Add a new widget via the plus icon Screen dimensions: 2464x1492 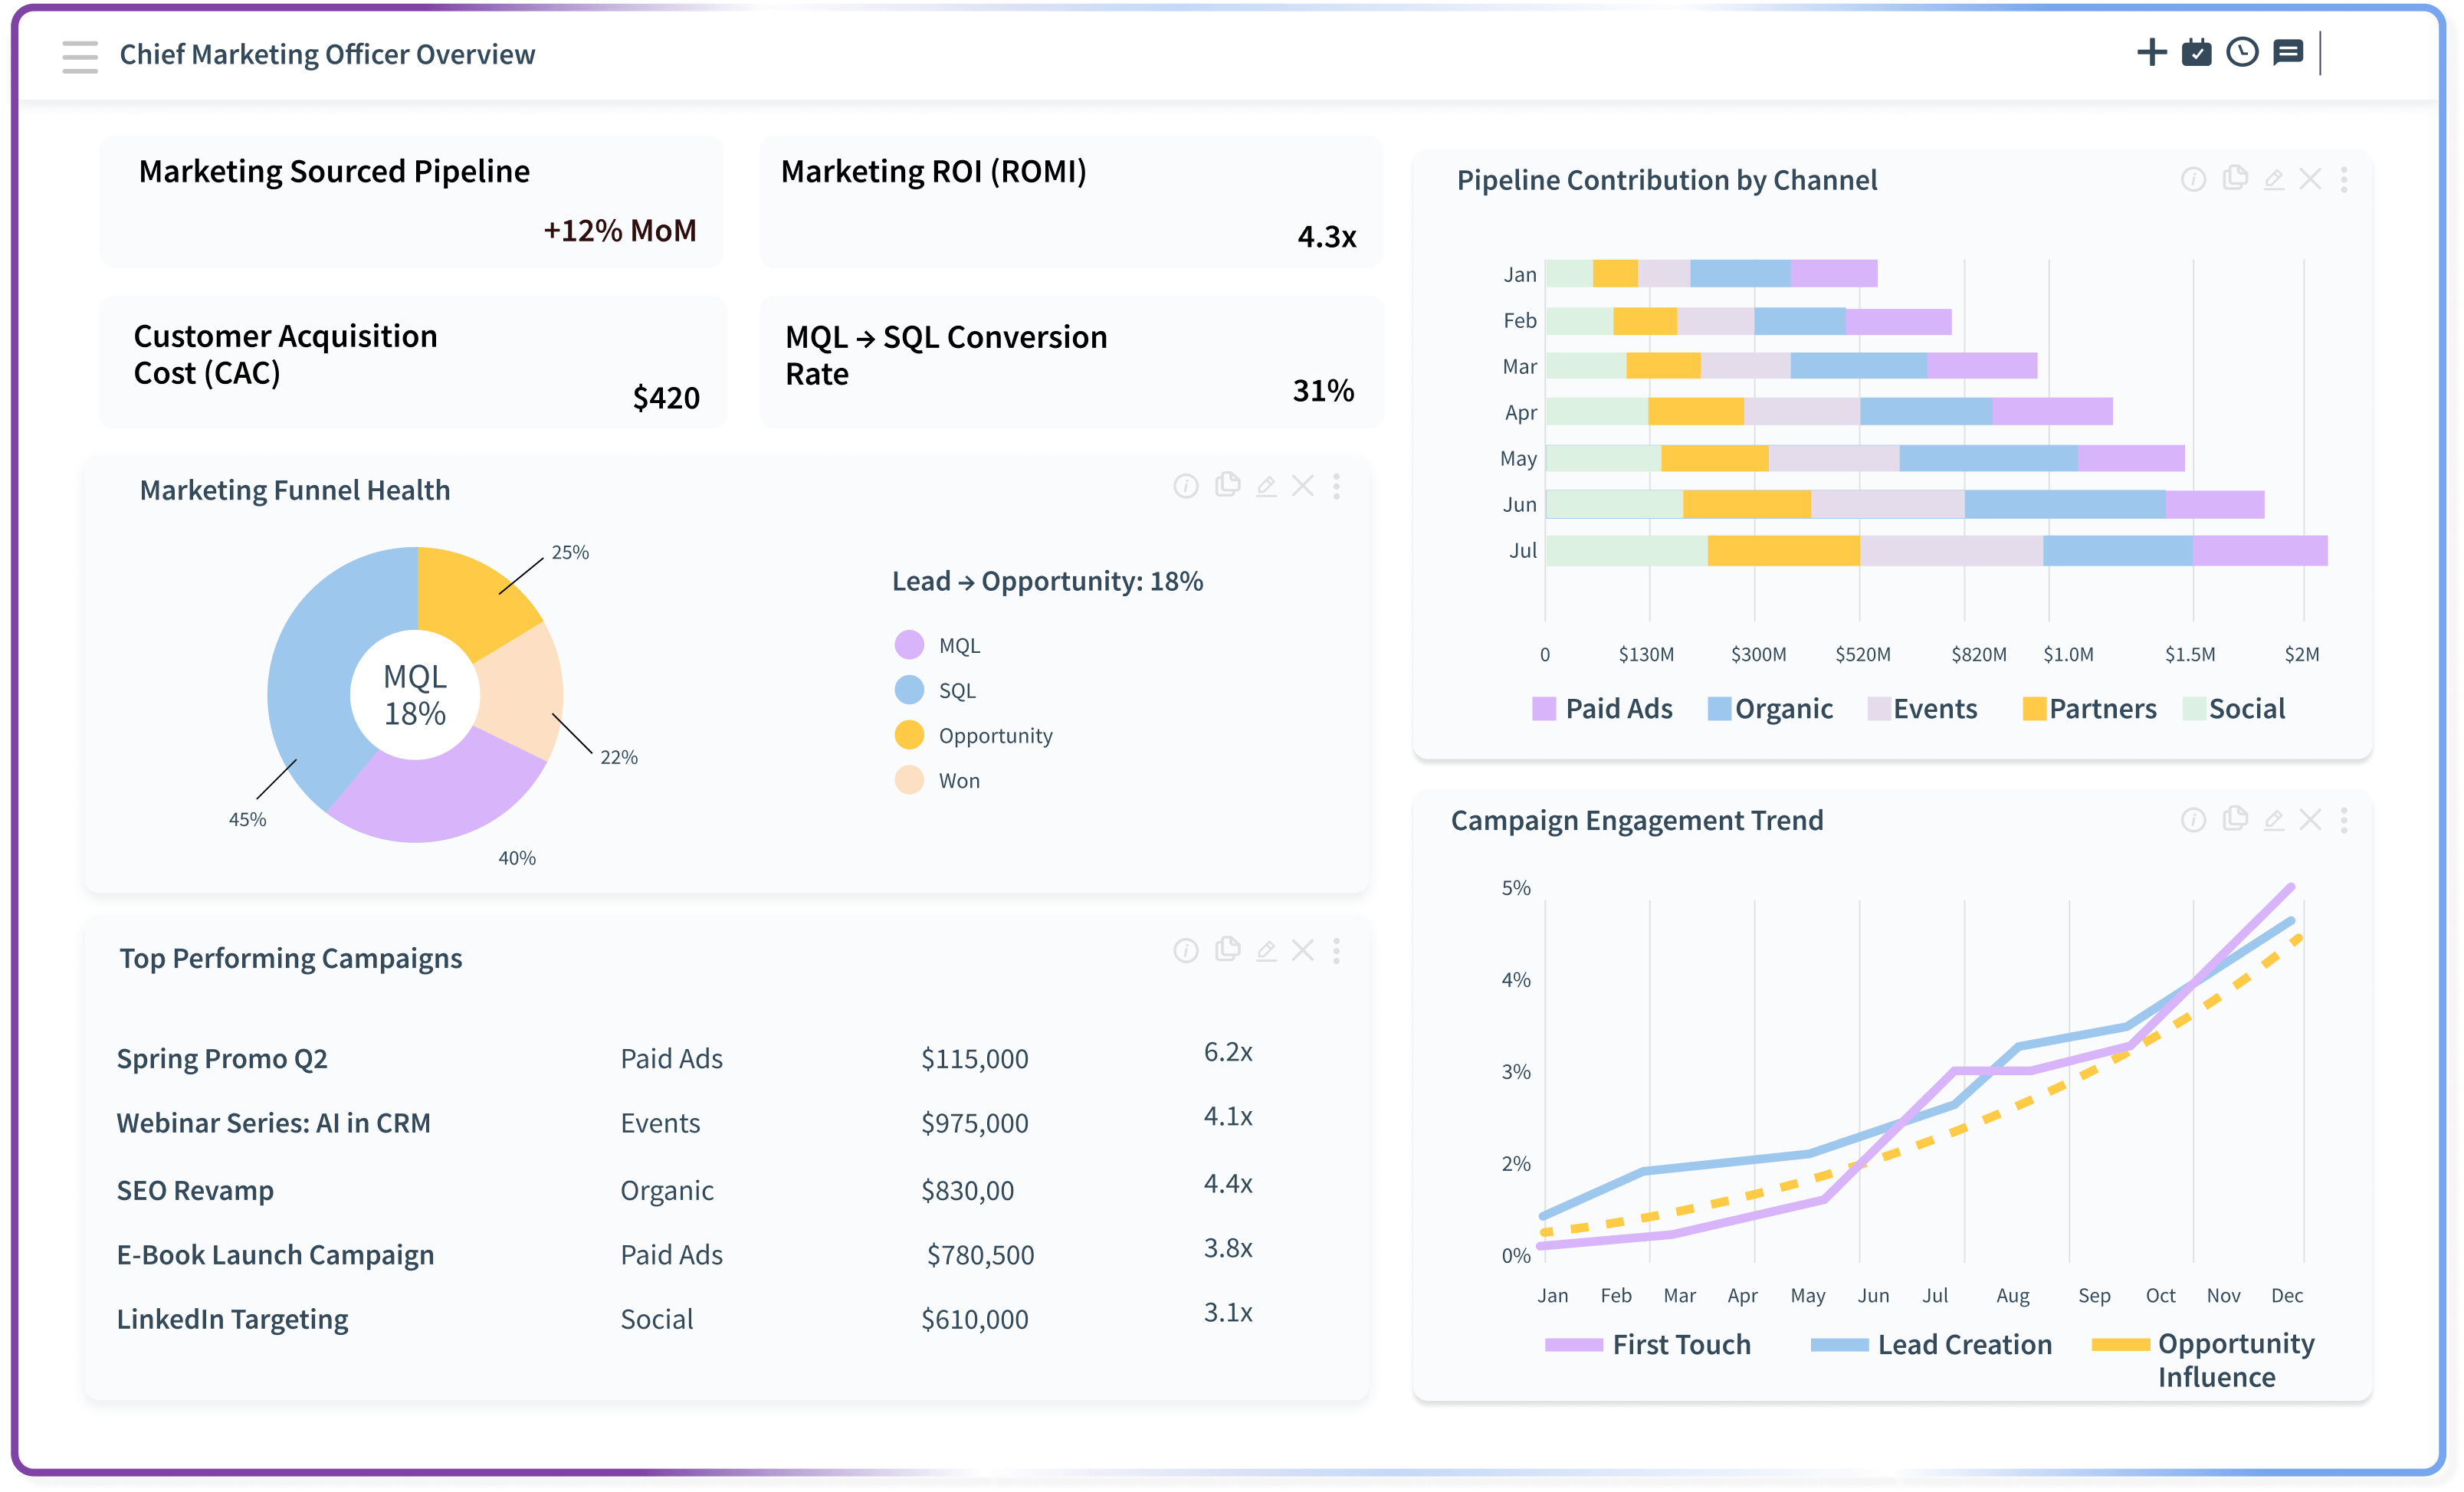tap(2152, 53)
